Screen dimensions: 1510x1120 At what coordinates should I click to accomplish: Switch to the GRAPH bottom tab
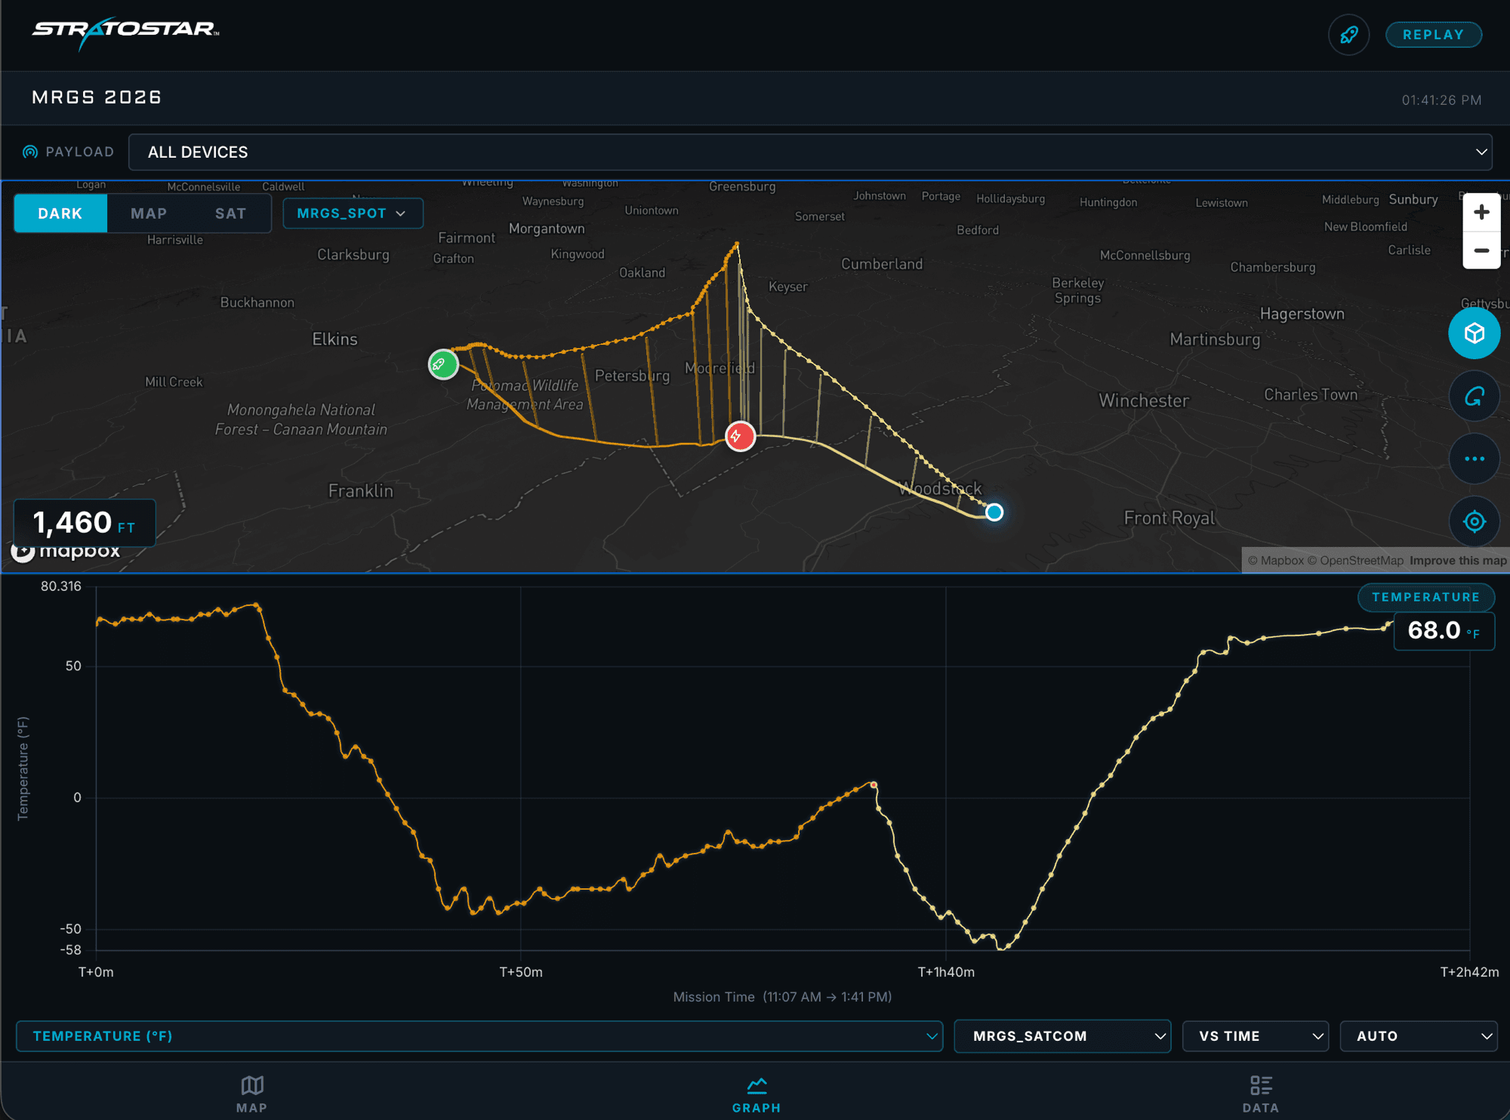756,1094
